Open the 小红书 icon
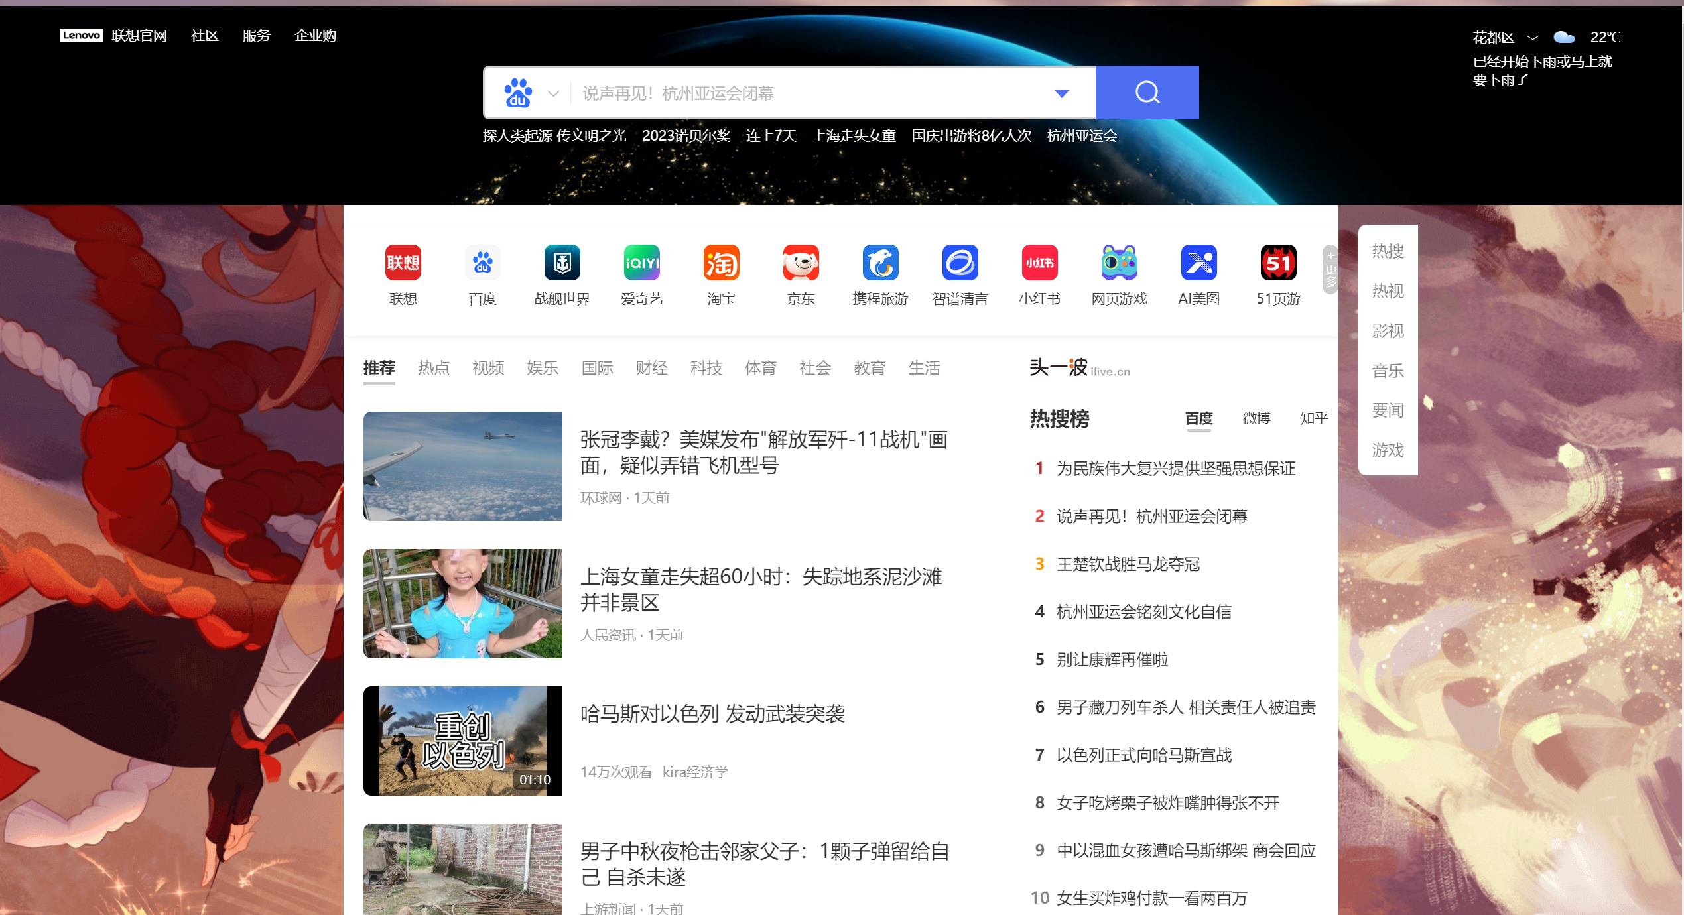This screenshot has width=1684, height=915. 1039,263
